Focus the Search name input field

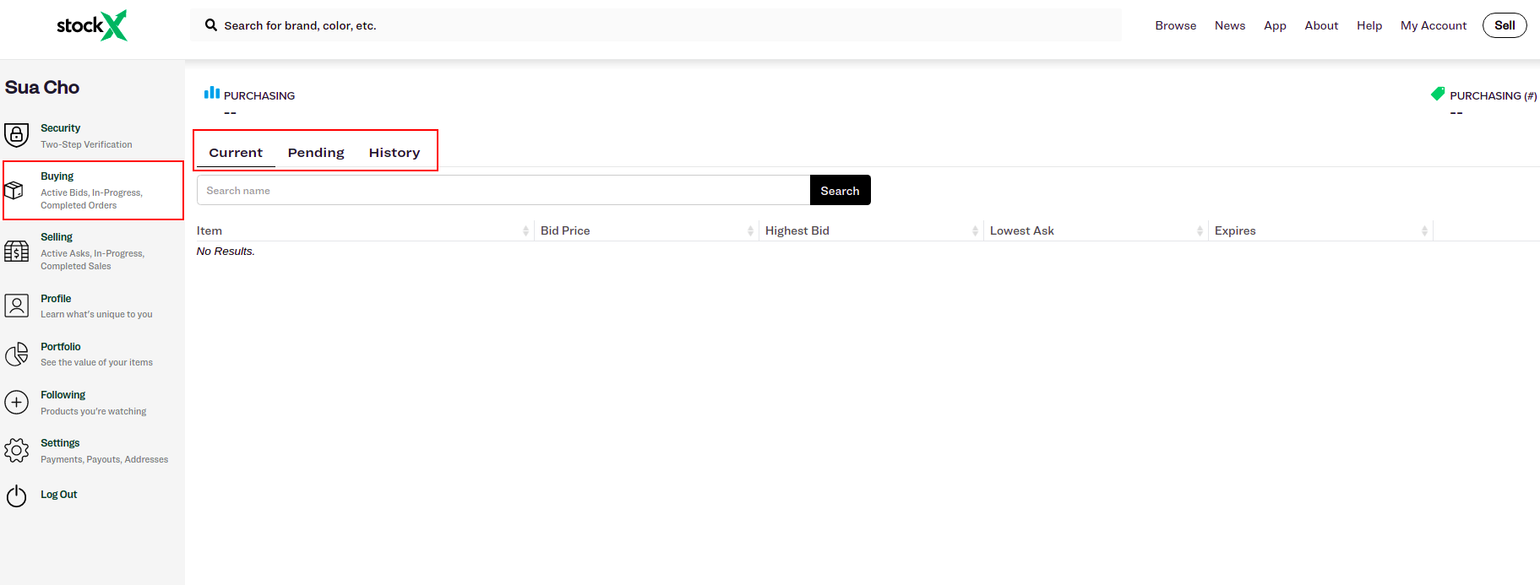503,191
